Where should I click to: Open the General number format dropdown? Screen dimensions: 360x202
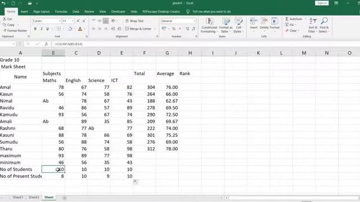[195, 21]
